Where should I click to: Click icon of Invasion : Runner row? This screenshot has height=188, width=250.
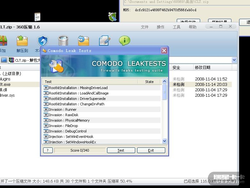coord(46,109)
